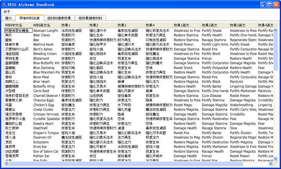The image size is (281, 169).
Task: Click the vertical scrollbar up arrow
Action: pos(275,30)
